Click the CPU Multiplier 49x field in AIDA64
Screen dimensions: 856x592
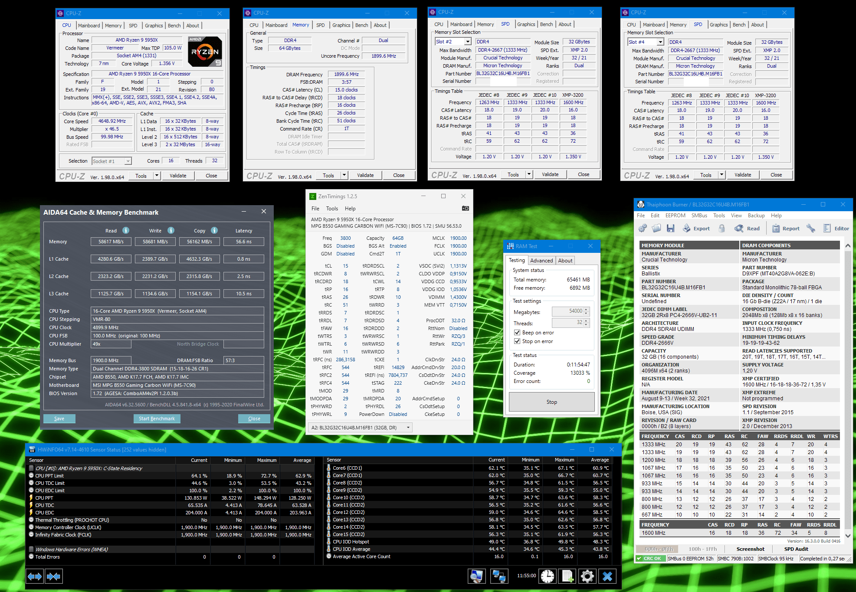[x=111, y=344]
